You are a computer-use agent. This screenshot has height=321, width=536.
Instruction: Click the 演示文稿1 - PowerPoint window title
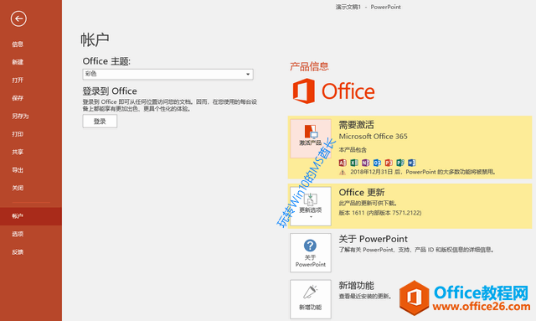click(x=368, y=7)
